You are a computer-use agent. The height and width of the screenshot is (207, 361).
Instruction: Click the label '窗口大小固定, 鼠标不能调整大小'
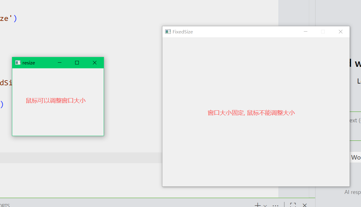251,113
